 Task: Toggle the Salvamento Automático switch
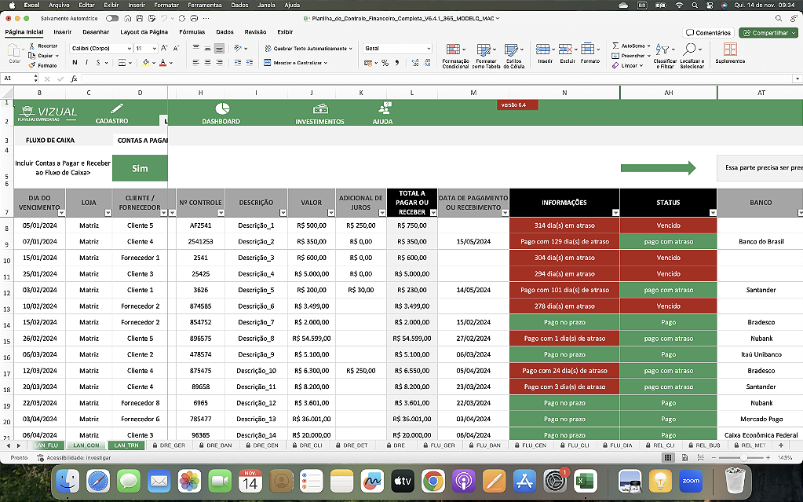point(112,18)
